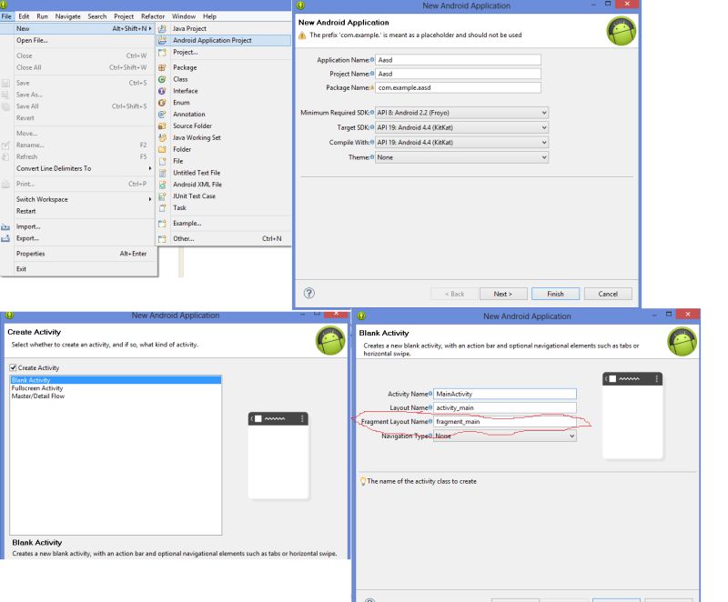Click the warning icon beside com.example message
Screen dimensions: 728x602
302,35
